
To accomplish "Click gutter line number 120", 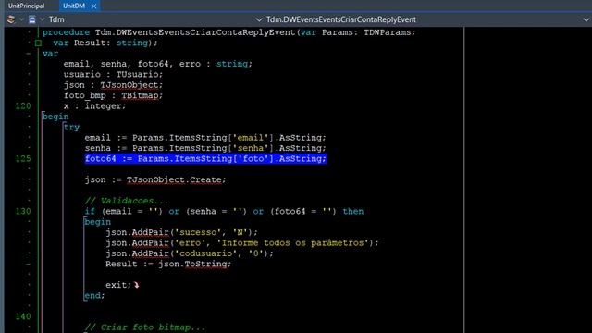I will click(23, 106).
